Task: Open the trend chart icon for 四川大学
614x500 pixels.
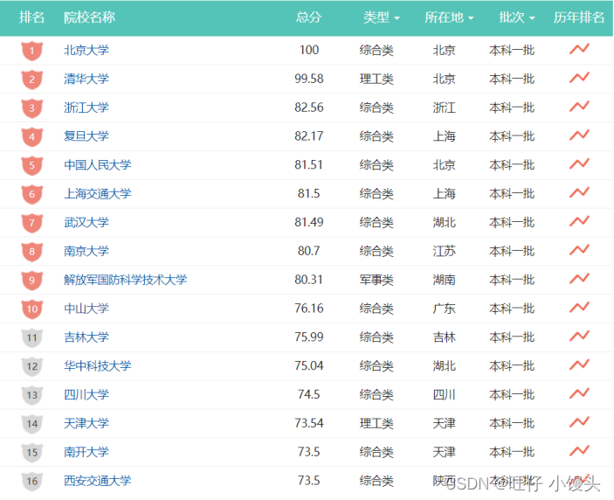Action: [x=579, y=393]
